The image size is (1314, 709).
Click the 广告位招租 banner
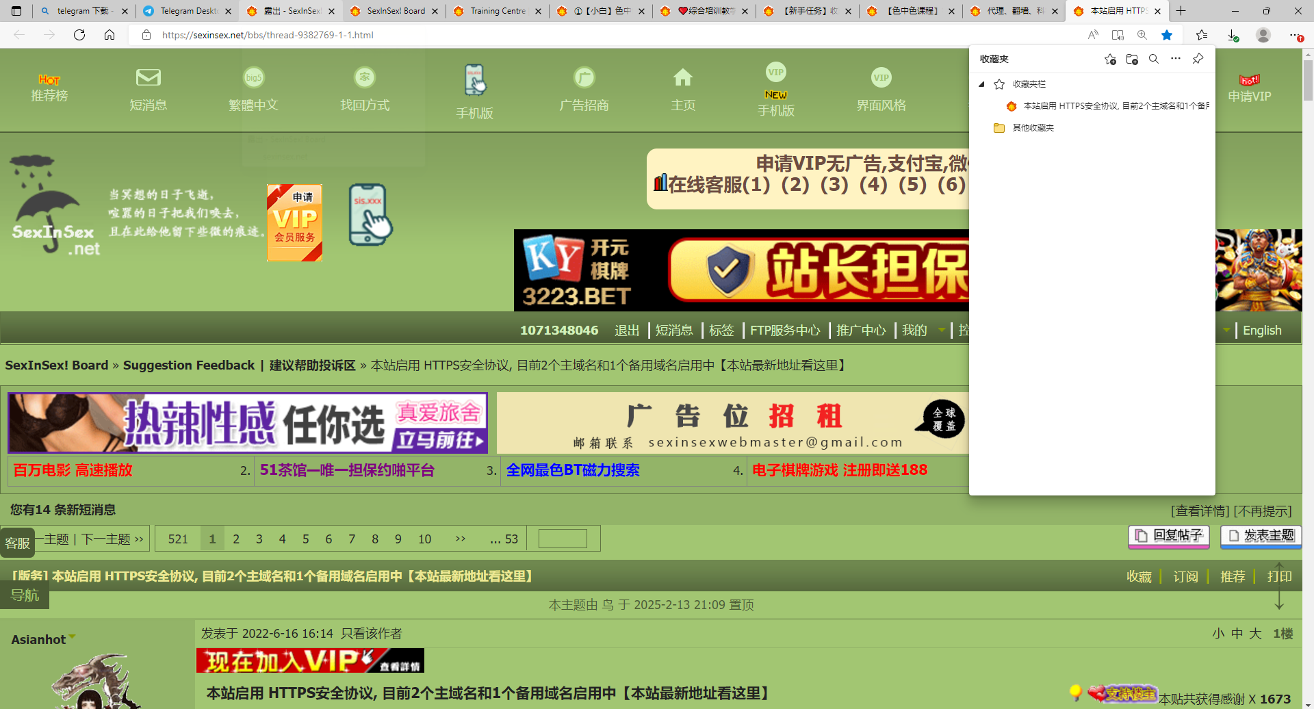[x=733, y=423]
